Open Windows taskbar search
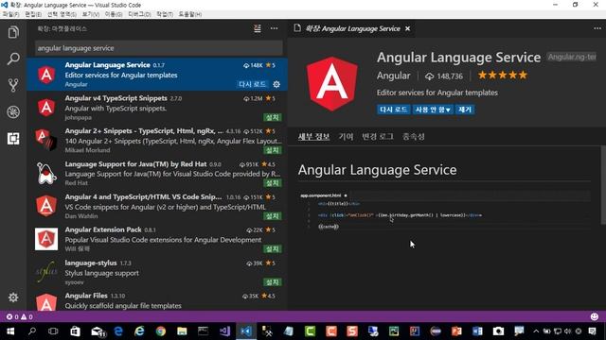The height and width of the screenshot is (340, 606). 32,331
